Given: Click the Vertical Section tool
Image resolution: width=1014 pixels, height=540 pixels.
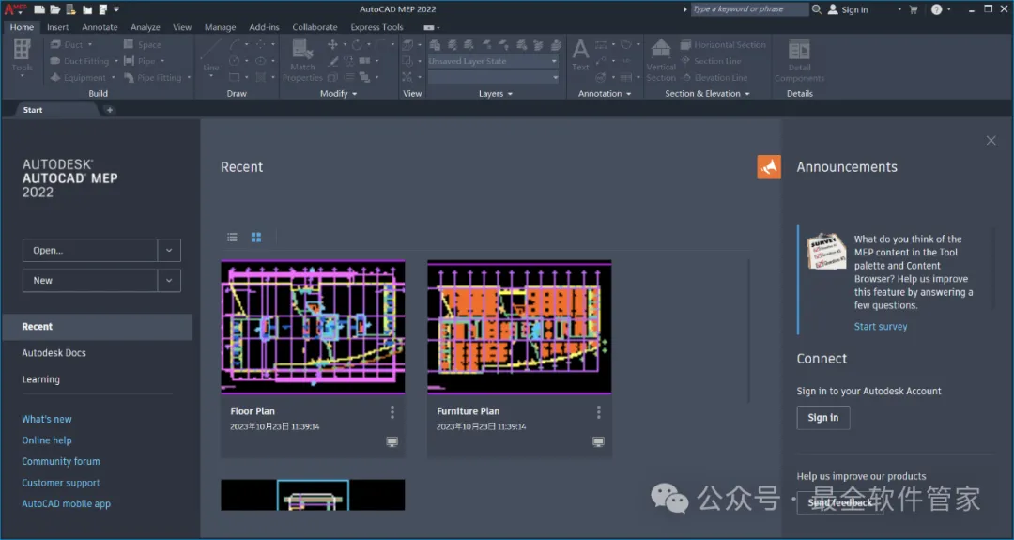Looking at the screenshot, I should click(661, 59).
